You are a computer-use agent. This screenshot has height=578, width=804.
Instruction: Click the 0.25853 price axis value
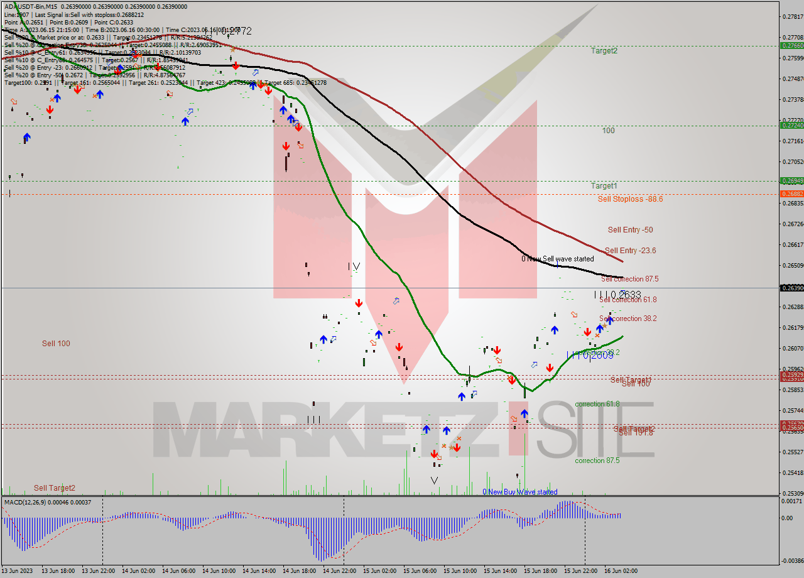pos(792,390)
